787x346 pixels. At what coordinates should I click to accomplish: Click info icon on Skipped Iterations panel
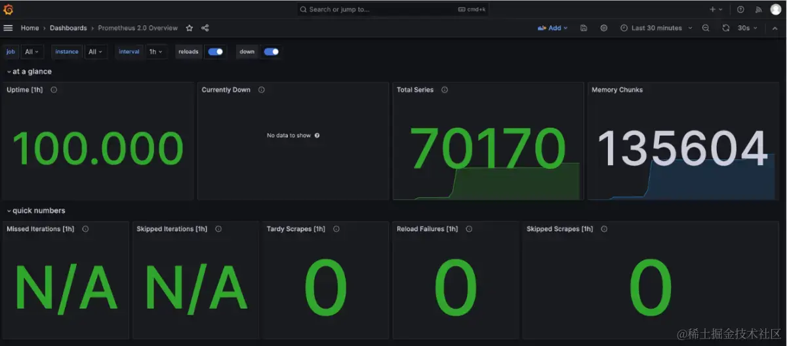(218, 229)
